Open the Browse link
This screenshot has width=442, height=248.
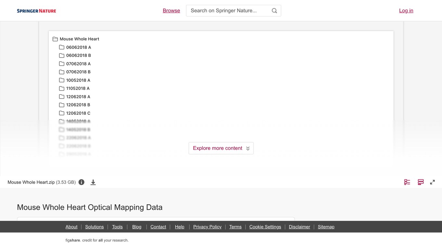[171, 11]
